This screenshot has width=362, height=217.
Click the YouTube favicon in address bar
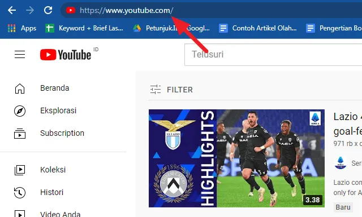tap(71, 10)
